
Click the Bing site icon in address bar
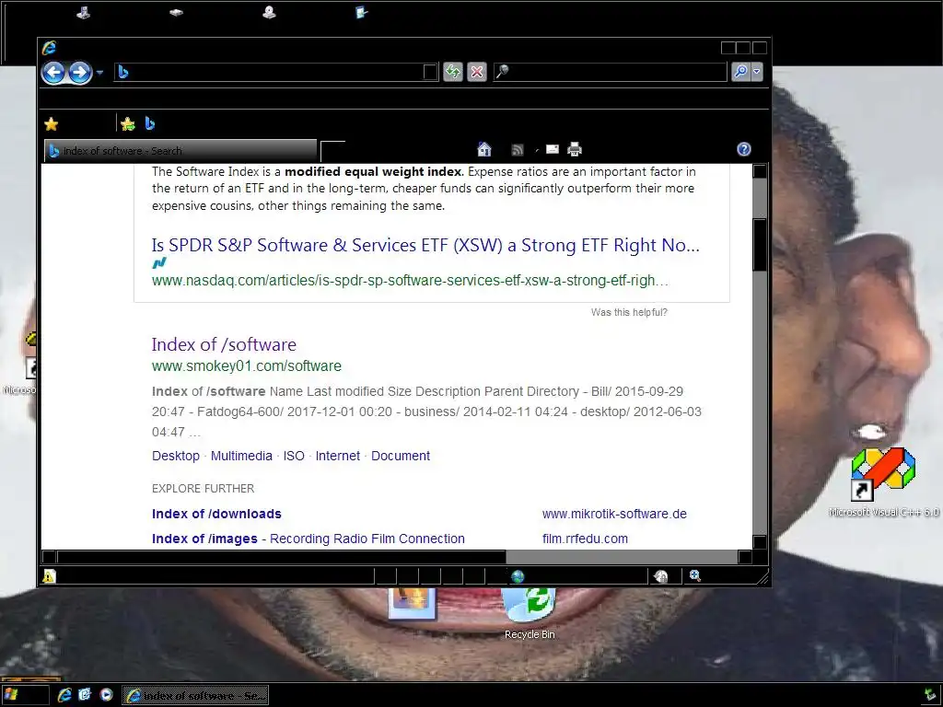[x=123, y=72]
